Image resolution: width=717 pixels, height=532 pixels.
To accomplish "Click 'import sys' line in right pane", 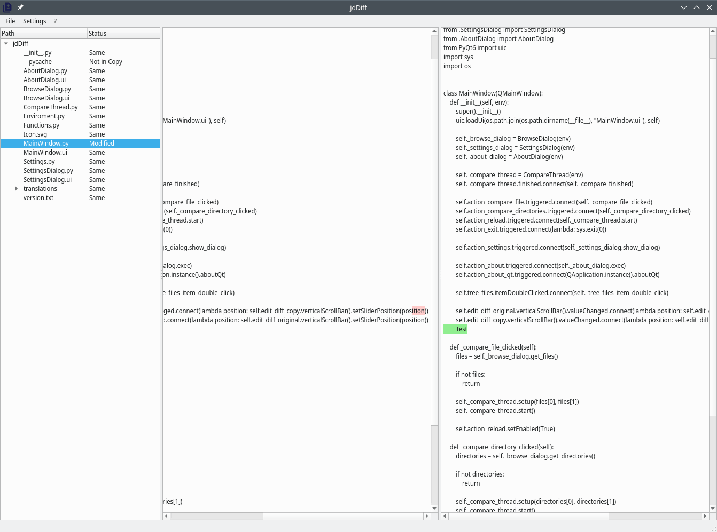I will [458, 57].
